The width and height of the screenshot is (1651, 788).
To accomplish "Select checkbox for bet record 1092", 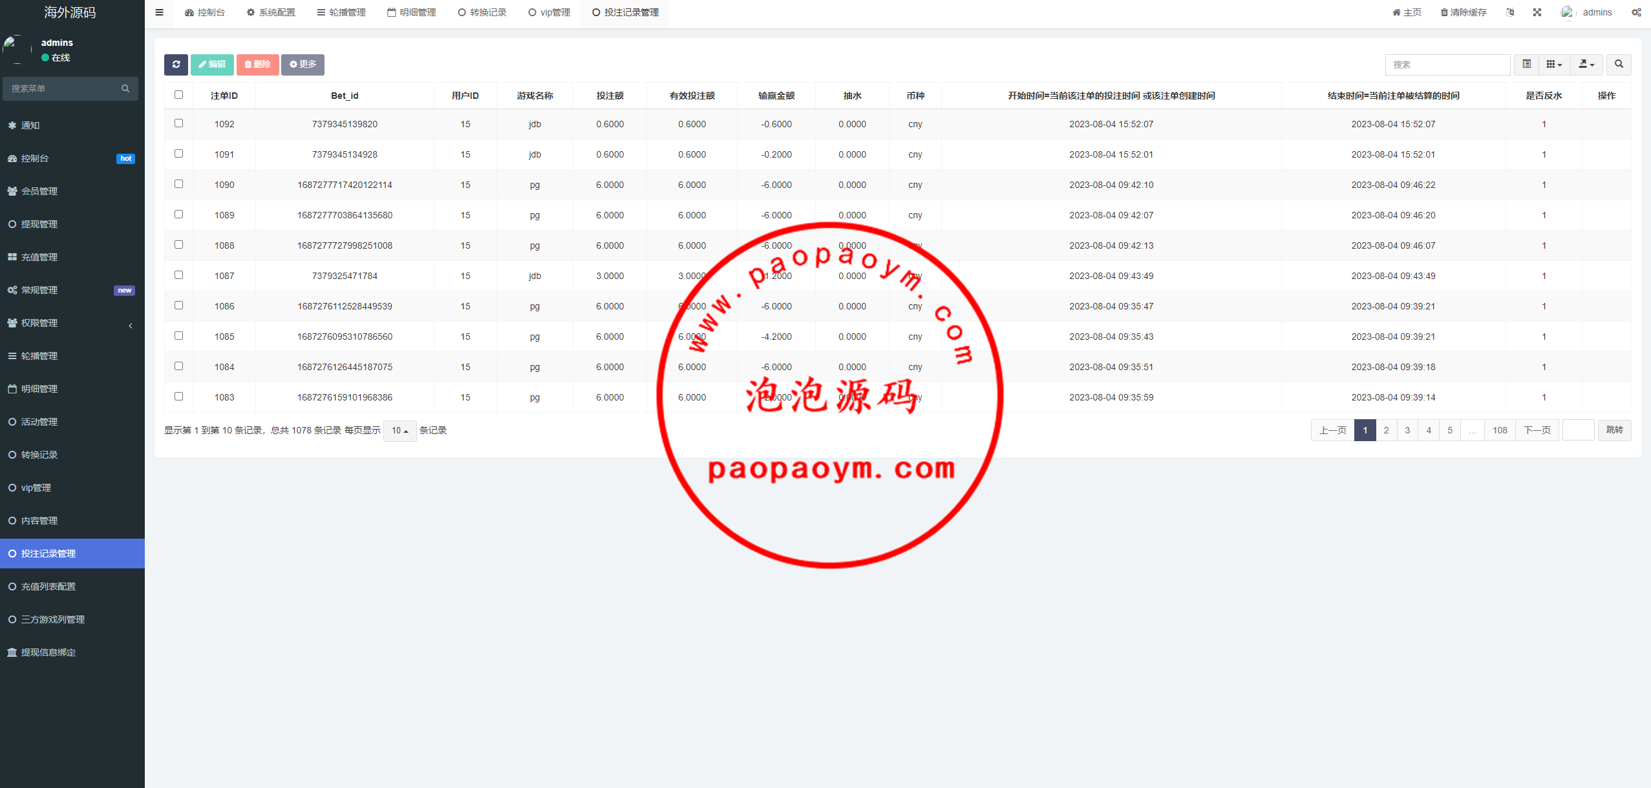I will (x=179, y=123).
